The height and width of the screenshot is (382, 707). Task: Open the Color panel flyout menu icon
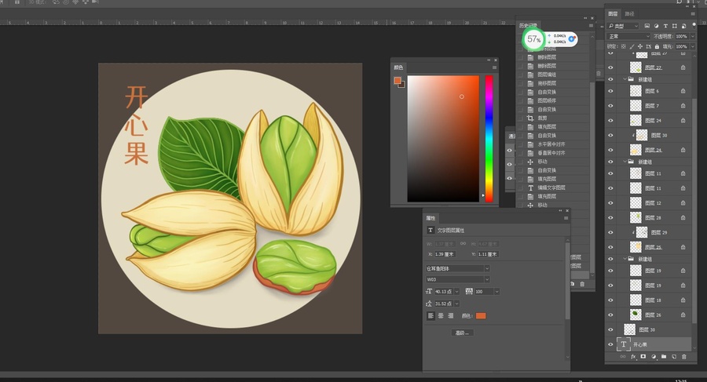point(494,67)
